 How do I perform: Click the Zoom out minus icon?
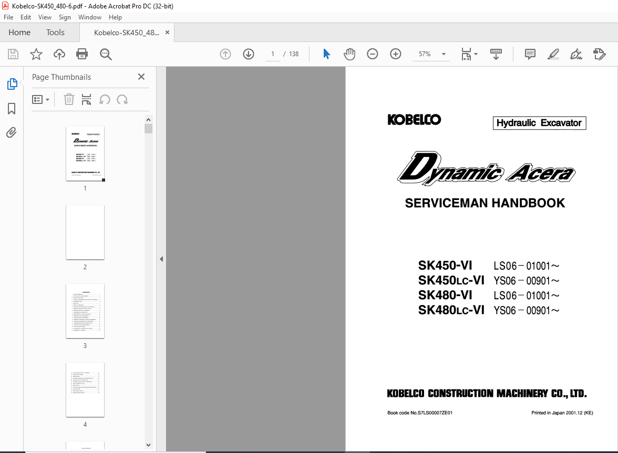pos(373,54)
